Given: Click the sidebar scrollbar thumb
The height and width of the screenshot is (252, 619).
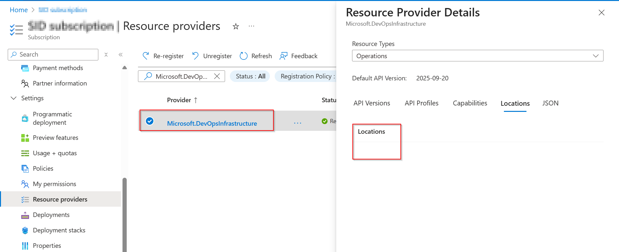Looking at the screenshot, I should tap(124, 215).
